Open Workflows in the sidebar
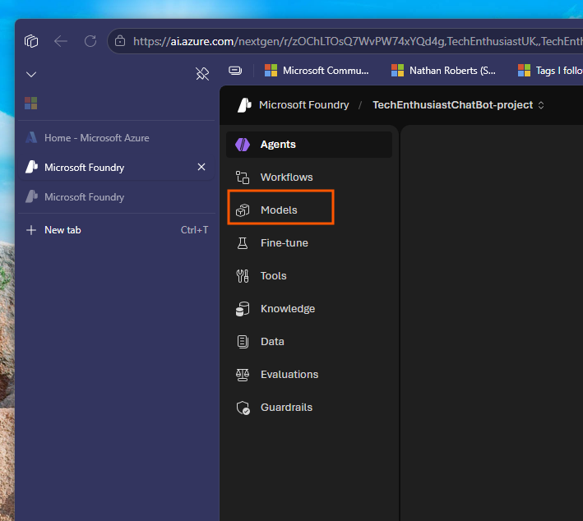The height and width of the screenshot is (521, 583). 309,178
